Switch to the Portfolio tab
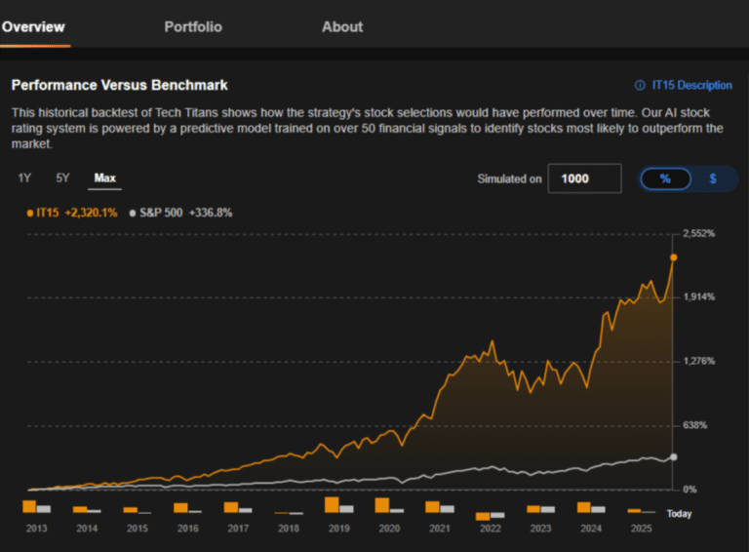 [193, 26]
